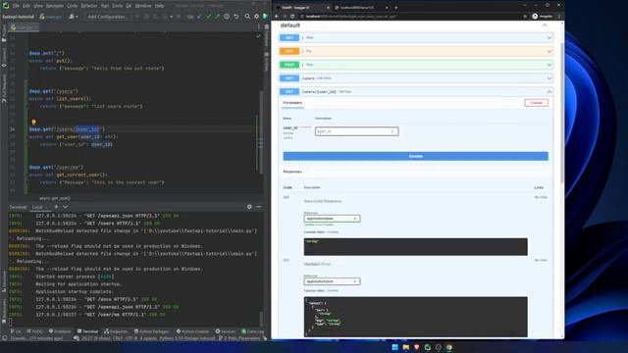Image resolution: width=628 pixels, height=353 pixels.
Task: Click the history clock icon in PyCharm toolbar
Action: (x=227, y=17)
